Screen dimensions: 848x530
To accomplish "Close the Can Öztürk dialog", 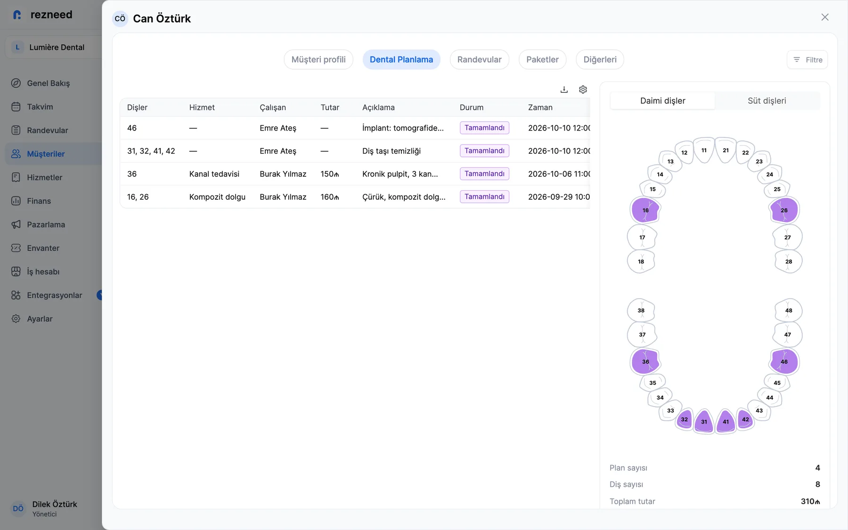I will point(825,17).
